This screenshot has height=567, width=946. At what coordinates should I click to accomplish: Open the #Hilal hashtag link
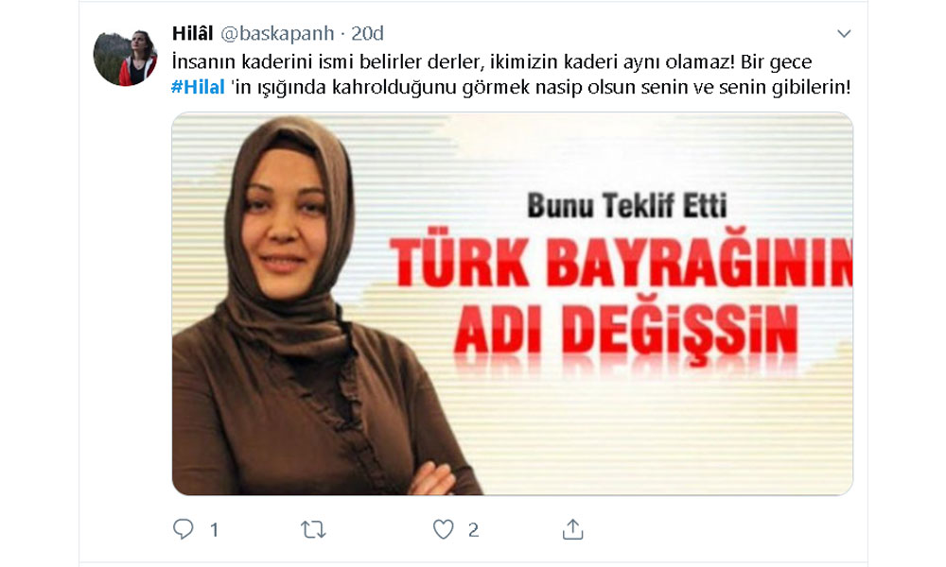[198, 87]
